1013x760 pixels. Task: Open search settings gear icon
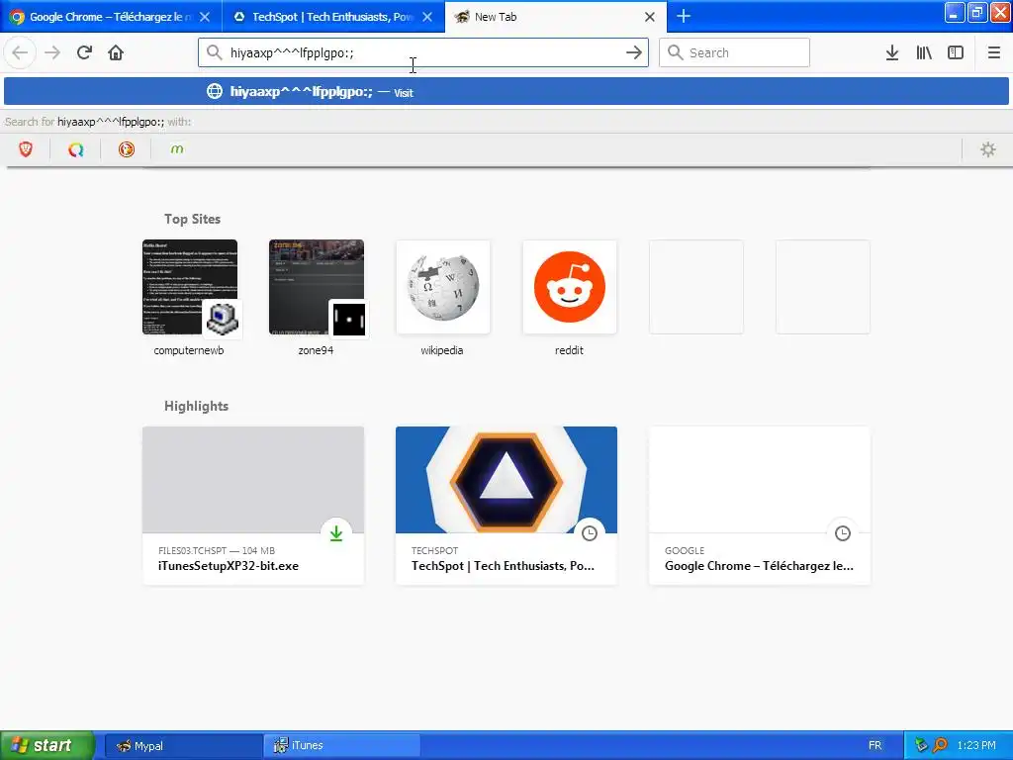coord(988,149)
